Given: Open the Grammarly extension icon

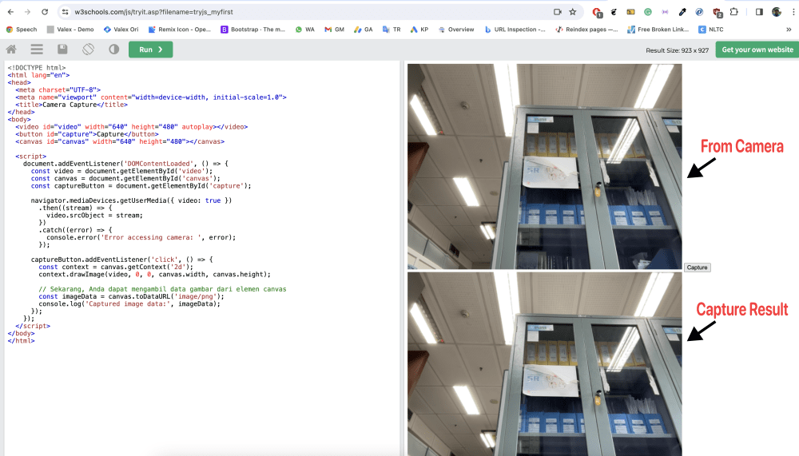Looking at the screenshot, I should (648, 12).
